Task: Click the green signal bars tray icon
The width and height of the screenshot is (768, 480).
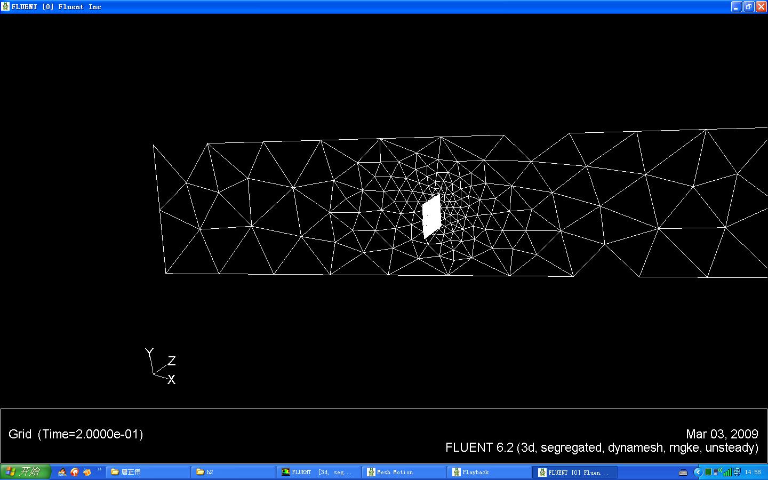Action: 727,472
